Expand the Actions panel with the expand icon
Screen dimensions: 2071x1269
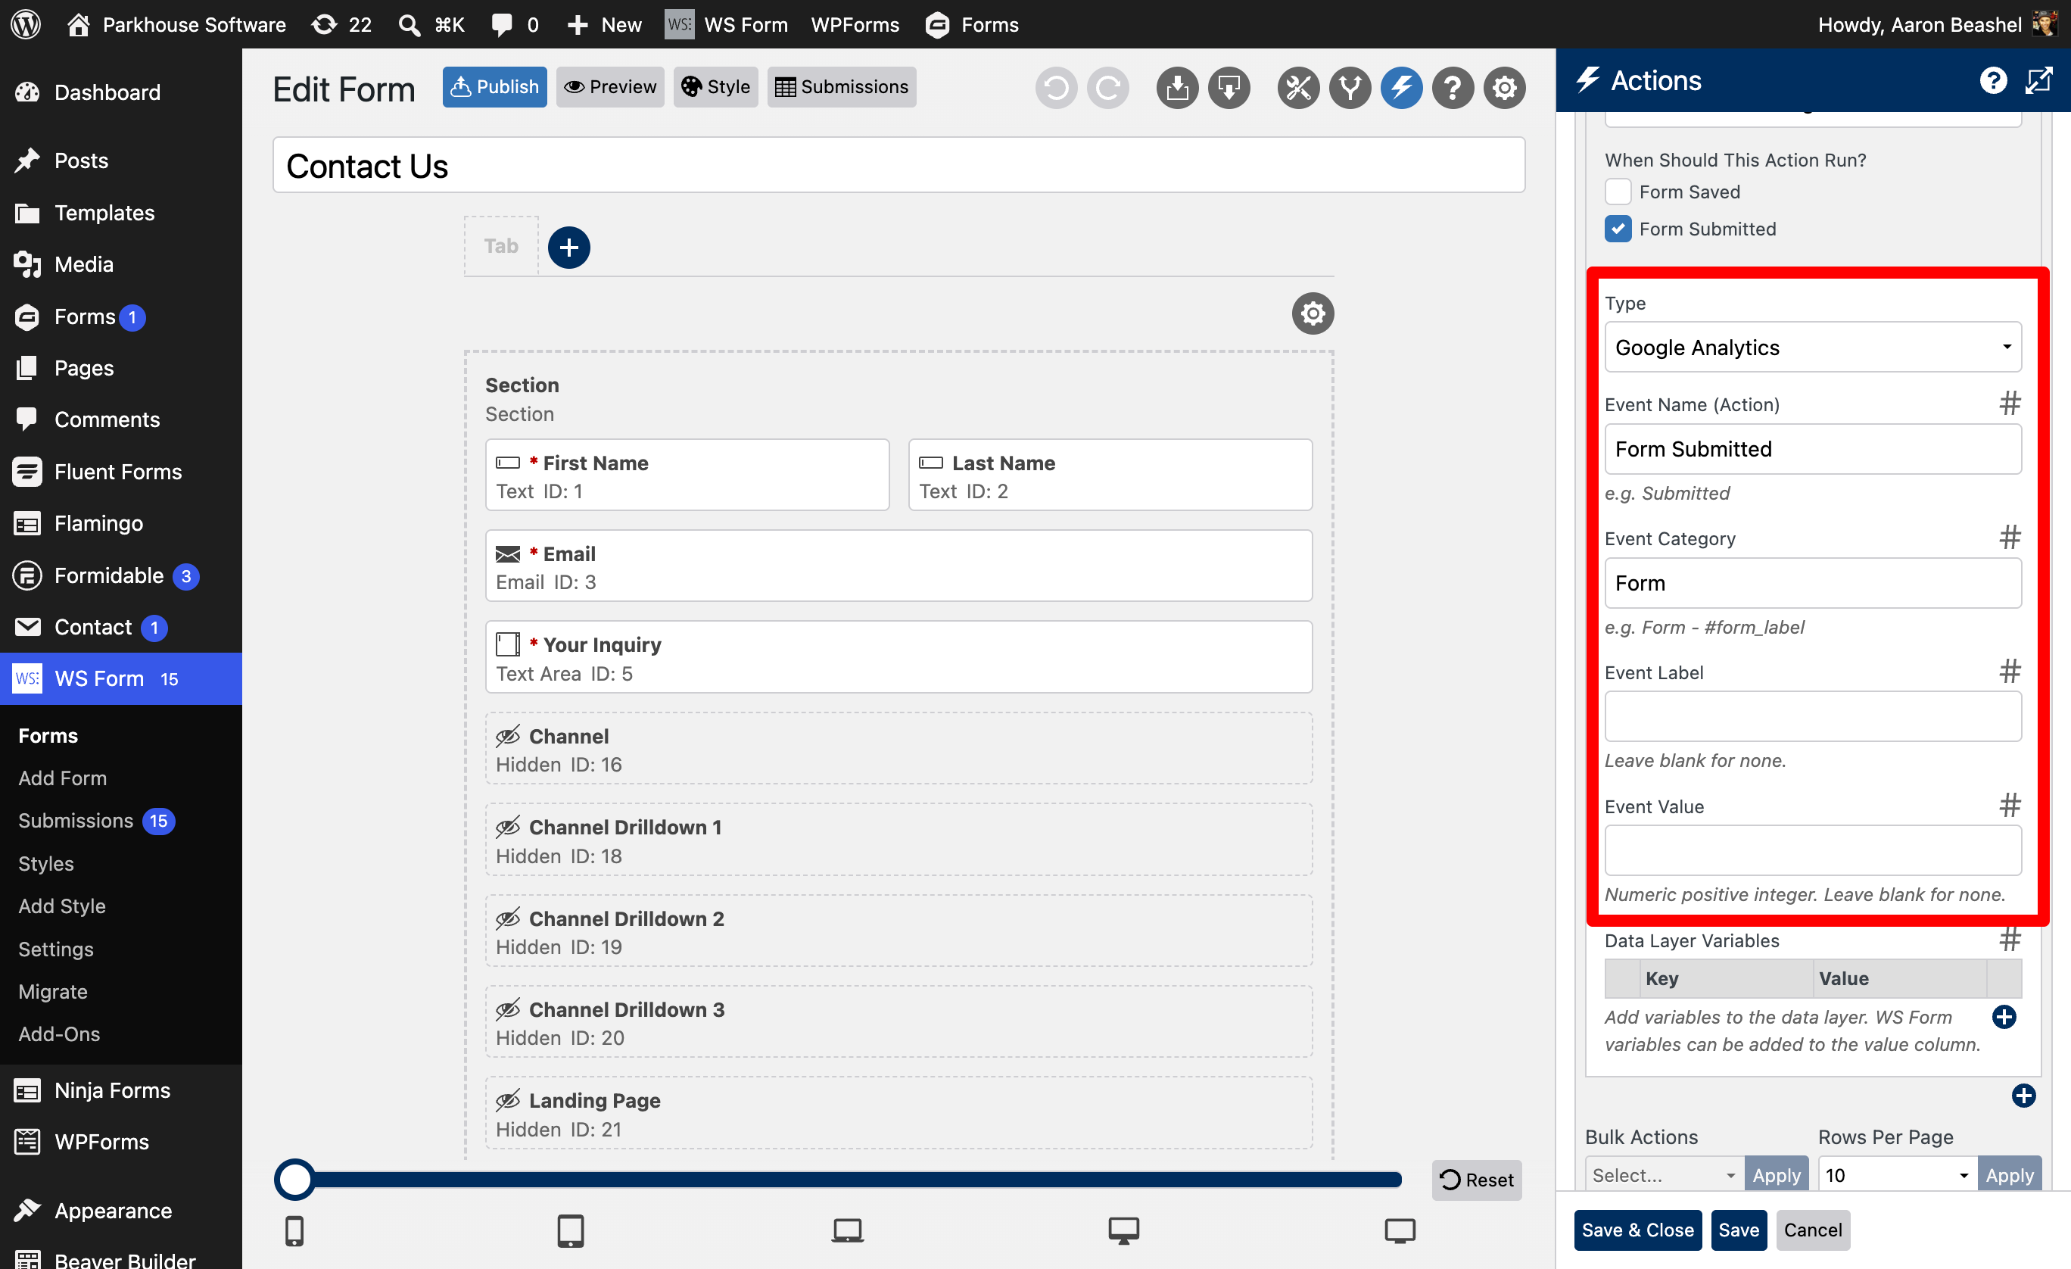[x=2039, y=81]
